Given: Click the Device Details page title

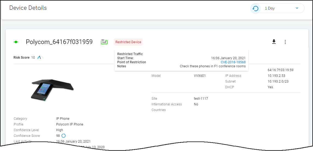Looking at the screenshot, I should coord(28,8).
